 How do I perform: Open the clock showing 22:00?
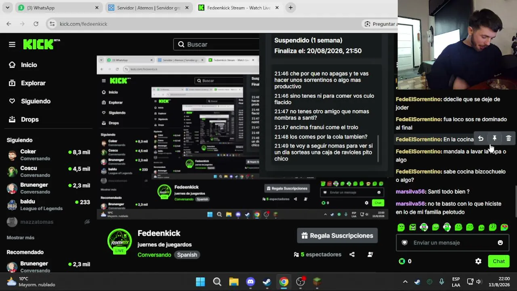tap(499, 282)
